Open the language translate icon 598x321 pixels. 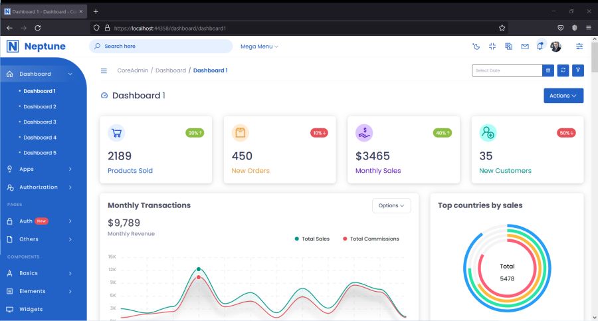(509, 47)
